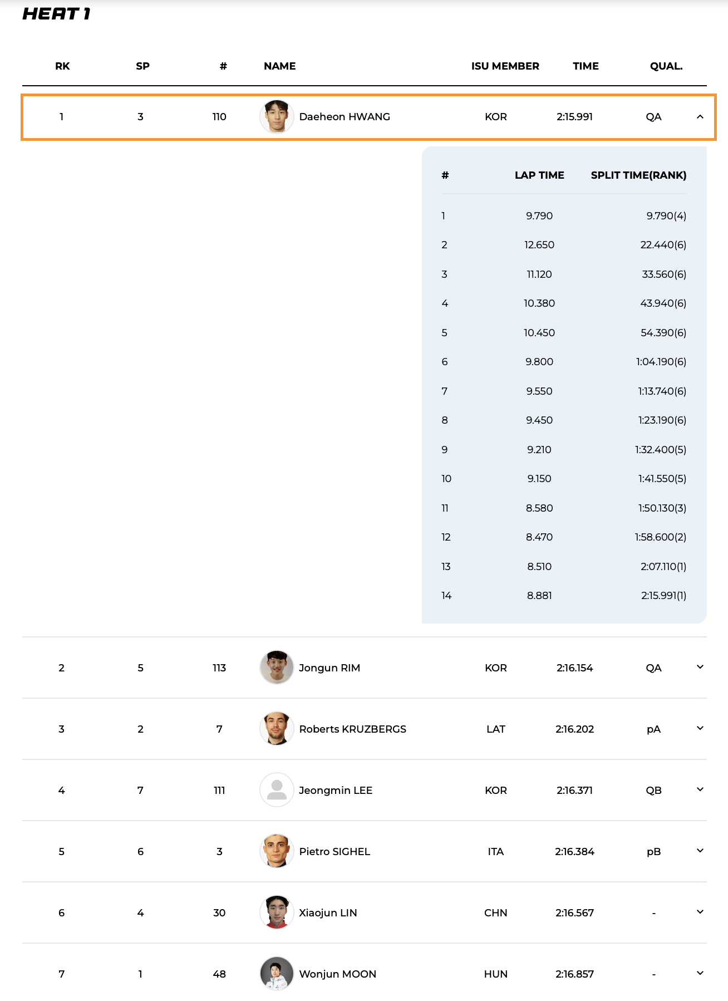Click Xiaojun LIN's profile photo
728x1001 pixels.
277,912
